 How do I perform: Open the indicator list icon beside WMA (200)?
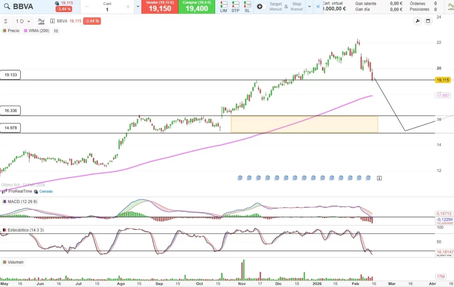click(56, 31)
